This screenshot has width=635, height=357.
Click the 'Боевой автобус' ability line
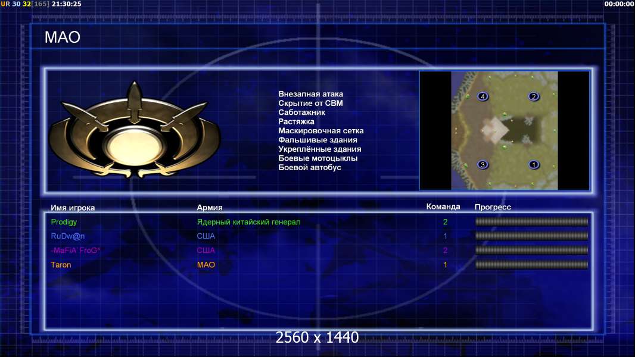(310, 167)
